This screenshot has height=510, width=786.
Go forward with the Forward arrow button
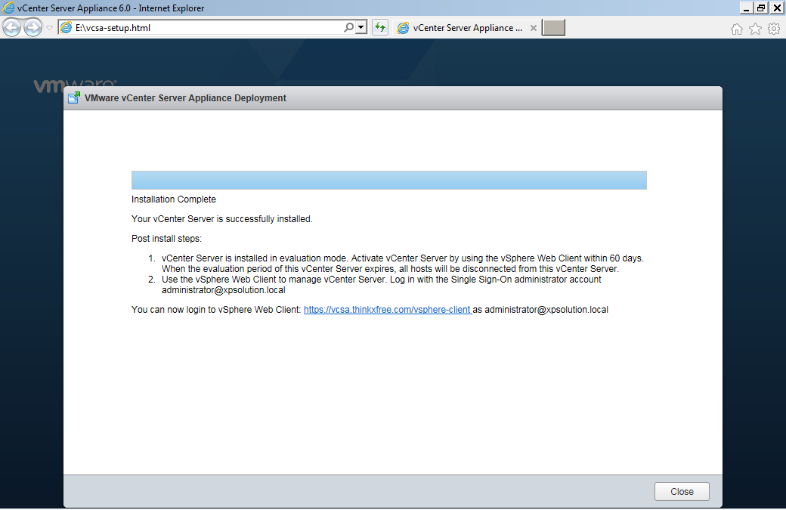[x=33, y=27]
